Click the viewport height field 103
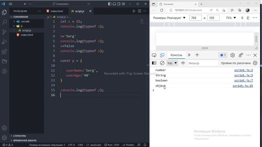262x147 pixels. tap(213, 18)
